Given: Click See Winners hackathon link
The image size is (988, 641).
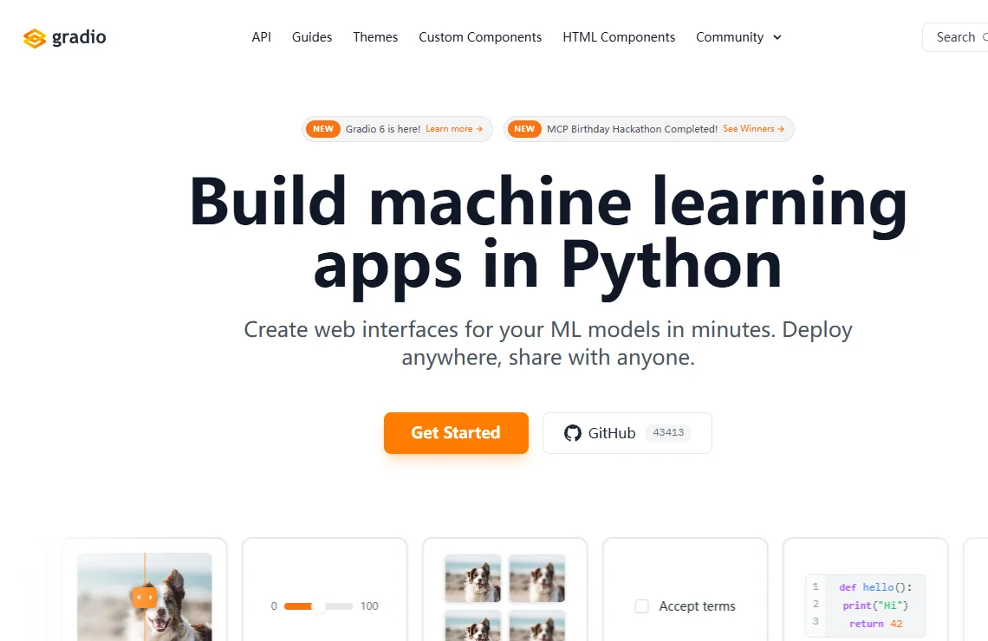Looking at the screenshot, I should tap(754, 128).
